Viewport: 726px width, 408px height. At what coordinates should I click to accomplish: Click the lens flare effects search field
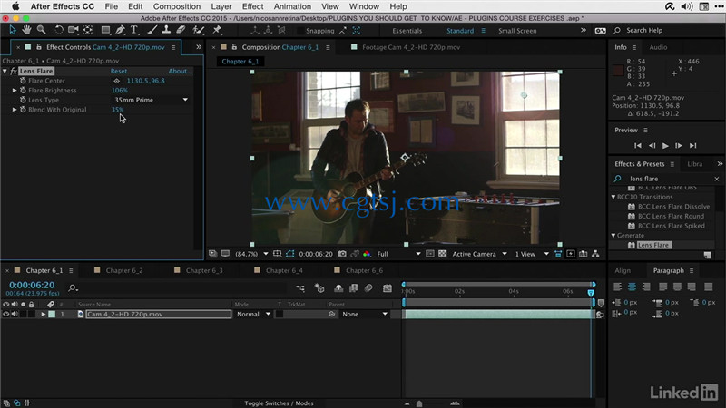(667, 179)
